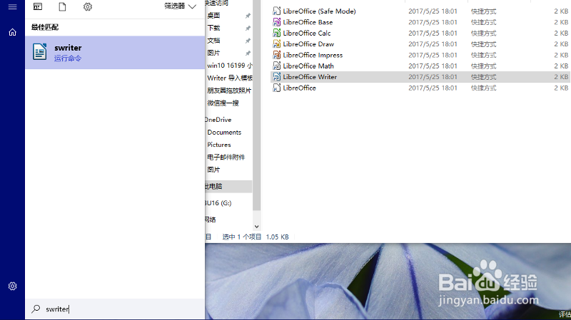Open 电子邮件附件 folder in navigation pane

click(x=226, y=157)
